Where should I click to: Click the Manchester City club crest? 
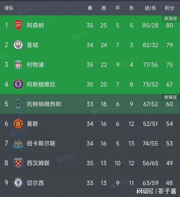click(x=18, y=45)
